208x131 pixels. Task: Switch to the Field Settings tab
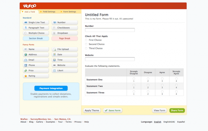click(x=48, y=12)
